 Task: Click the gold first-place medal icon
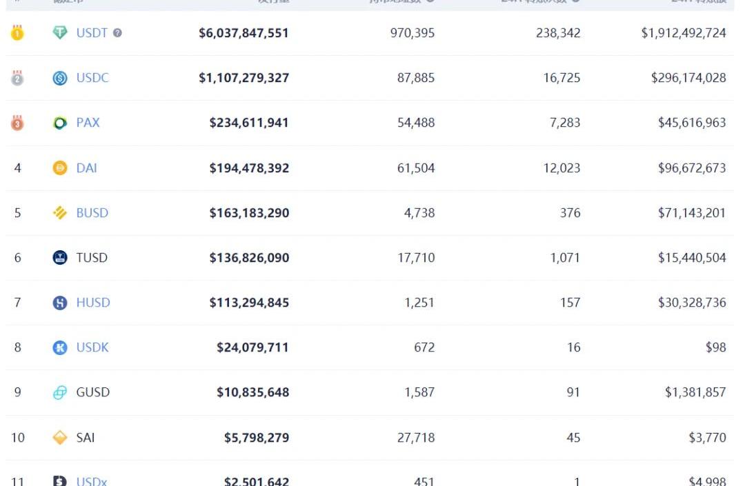[x=17, y=32]
